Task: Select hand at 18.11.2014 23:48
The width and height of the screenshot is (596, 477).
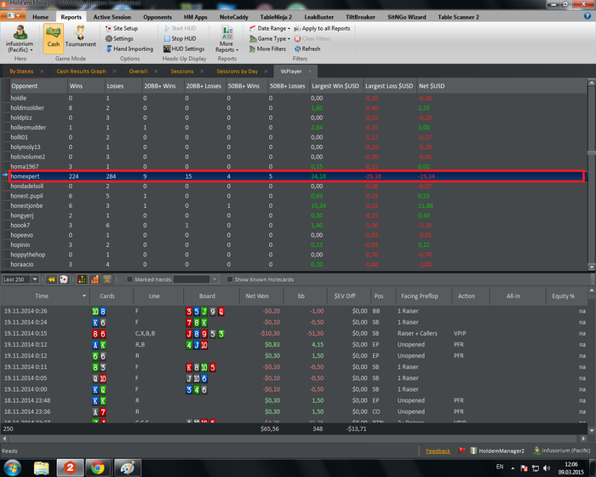Action: pos(294,400)
